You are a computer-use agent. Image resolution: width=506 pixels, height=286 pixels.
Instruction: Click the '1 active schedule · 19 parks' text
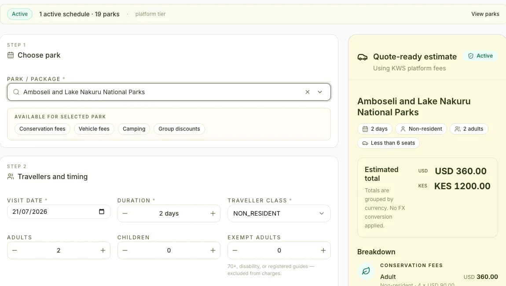pyautogui.click(x=79, y=14)
